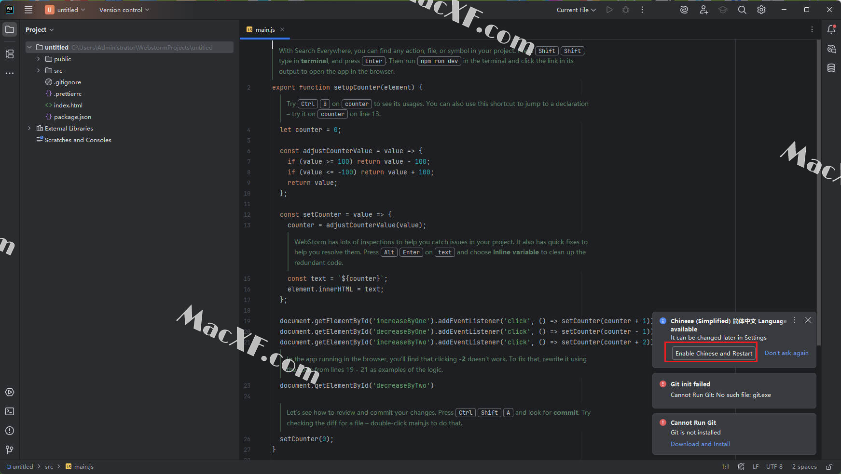The width and height of the screenshot is (841, 474).
Task: Close the main.js tab
Action: [282, 29]
